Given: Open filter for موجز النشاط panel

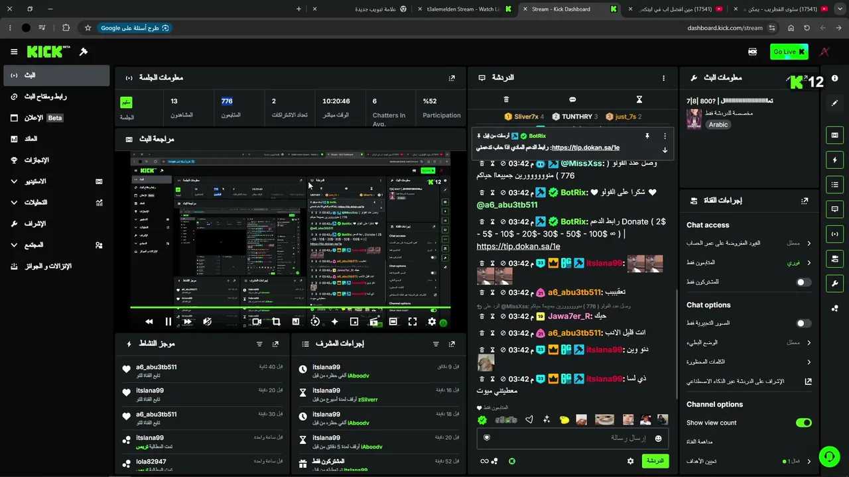Looking at the screenshot, I should pos(259,344).
